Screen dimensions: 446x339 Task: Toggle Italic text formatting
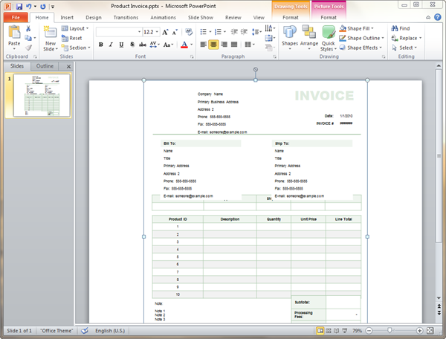point(111,45)
